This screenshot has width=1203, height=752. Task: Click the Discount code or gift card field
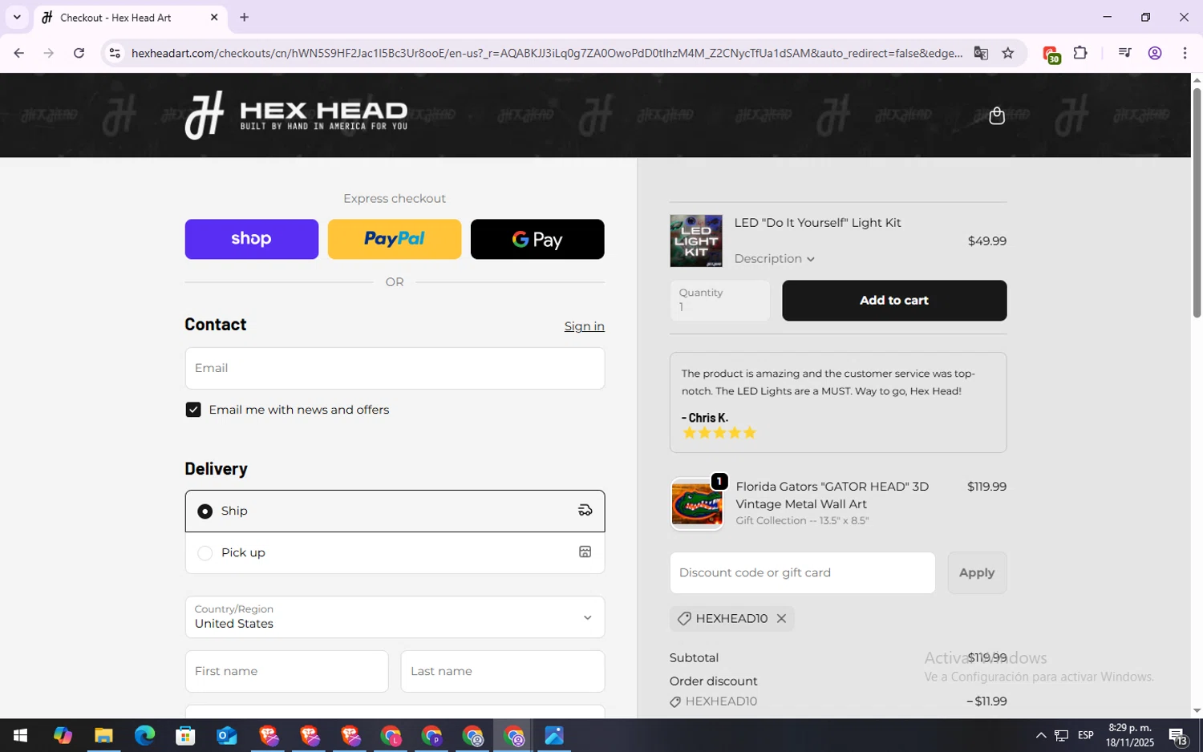coord(802,572)
